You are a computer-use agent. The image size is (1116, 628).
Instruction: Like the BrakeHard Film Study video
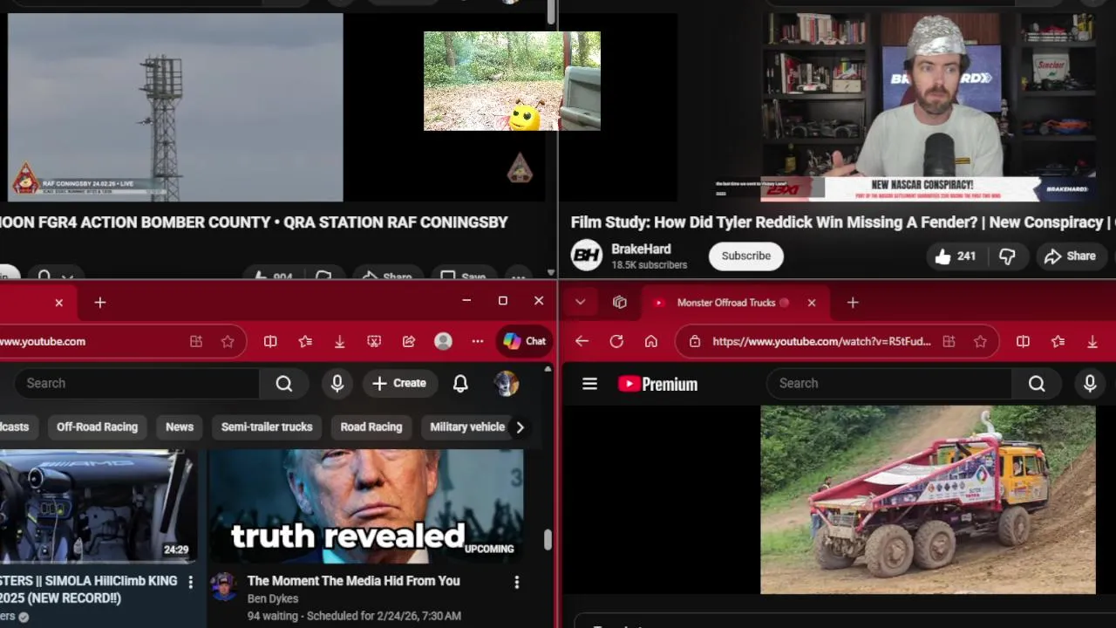[955, 256]
